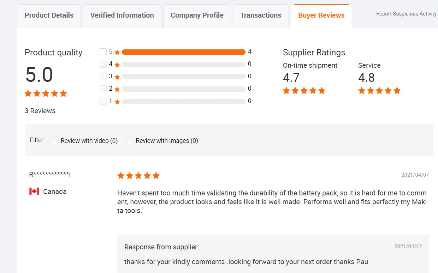Image resolution: width=438 pixels, height=273 pixels.
Task: Enable the 3-star rating filter checkbox
Action: [103, 77]
